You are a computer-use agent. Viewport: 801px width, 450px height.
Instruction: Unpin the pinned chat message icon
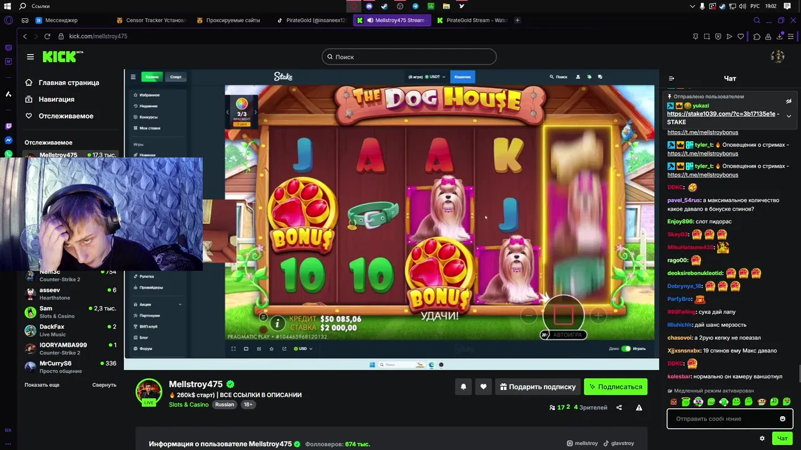coord(788,101)
